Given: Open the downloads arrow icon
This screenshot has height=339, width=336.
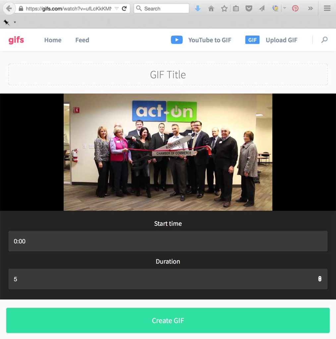Looking at the screenshot, I should pos(197,9).
